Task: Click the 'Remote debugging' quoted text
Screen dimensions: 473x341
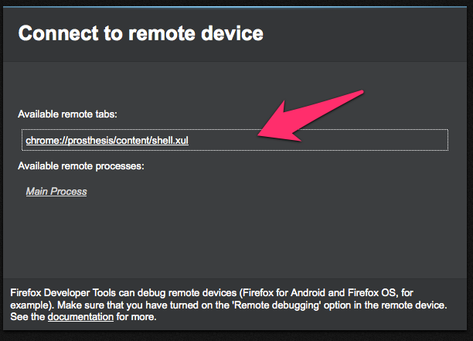Action: pyautogui.click(x=277, y=305)
